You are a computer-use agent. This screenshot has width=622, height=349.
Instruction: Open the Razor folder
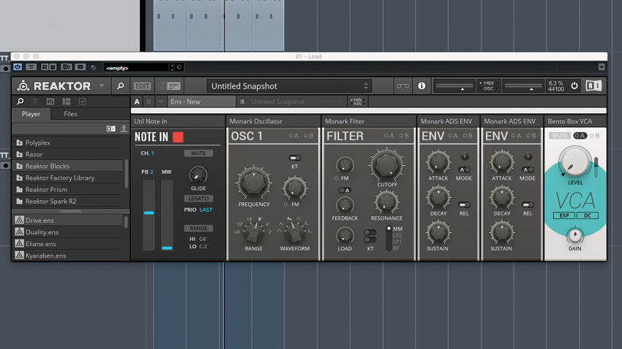coord(67,154)
